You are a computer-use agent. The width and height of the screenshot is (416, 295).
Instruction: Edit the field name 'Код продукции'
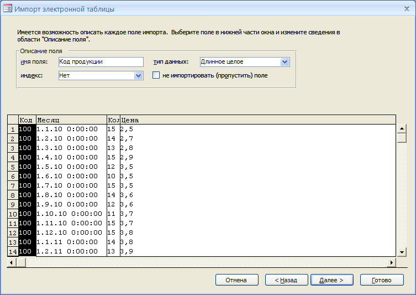pos(101,61)
